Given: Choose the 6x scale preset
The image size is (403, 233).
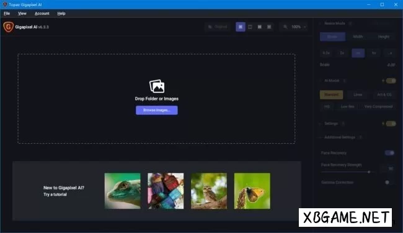Looking at the screenshot, I should pyautogui.click(x=374, y=53).
